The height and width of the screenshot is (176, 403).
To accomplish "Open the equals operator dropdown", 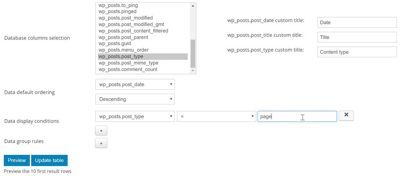I will coord(216,116).
